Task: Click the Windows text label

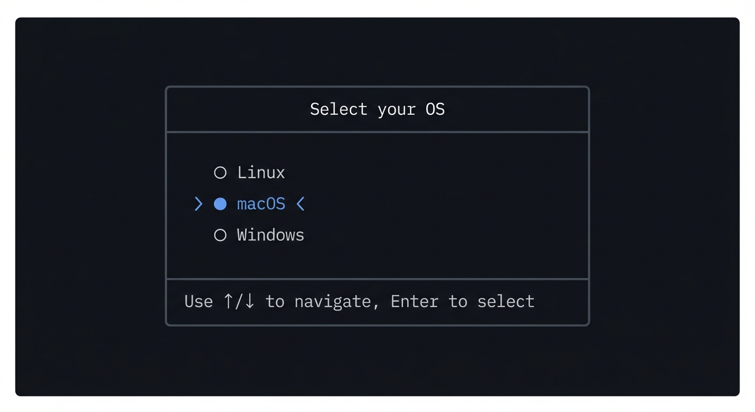Action: pyautogui.click(x=270, y=235)
